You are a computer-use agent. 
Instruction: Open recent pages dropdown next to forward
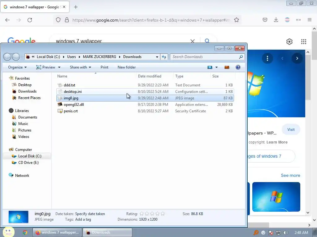pyautogui.click(x=22, y=57)
